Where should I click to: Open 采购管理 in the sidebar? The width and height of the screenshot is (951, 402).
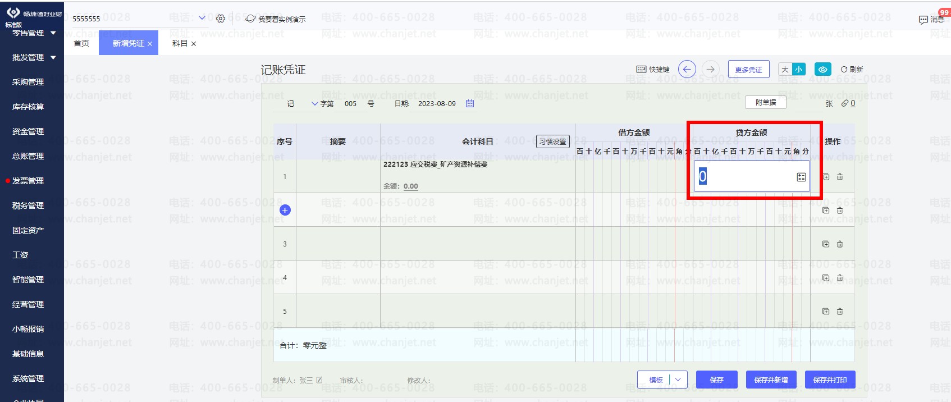(x=28, y=82)
